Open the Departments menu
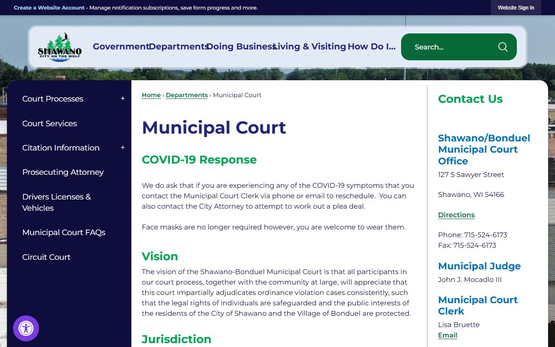555x347 pixels. pyautogui.click(x=179, y=47)
